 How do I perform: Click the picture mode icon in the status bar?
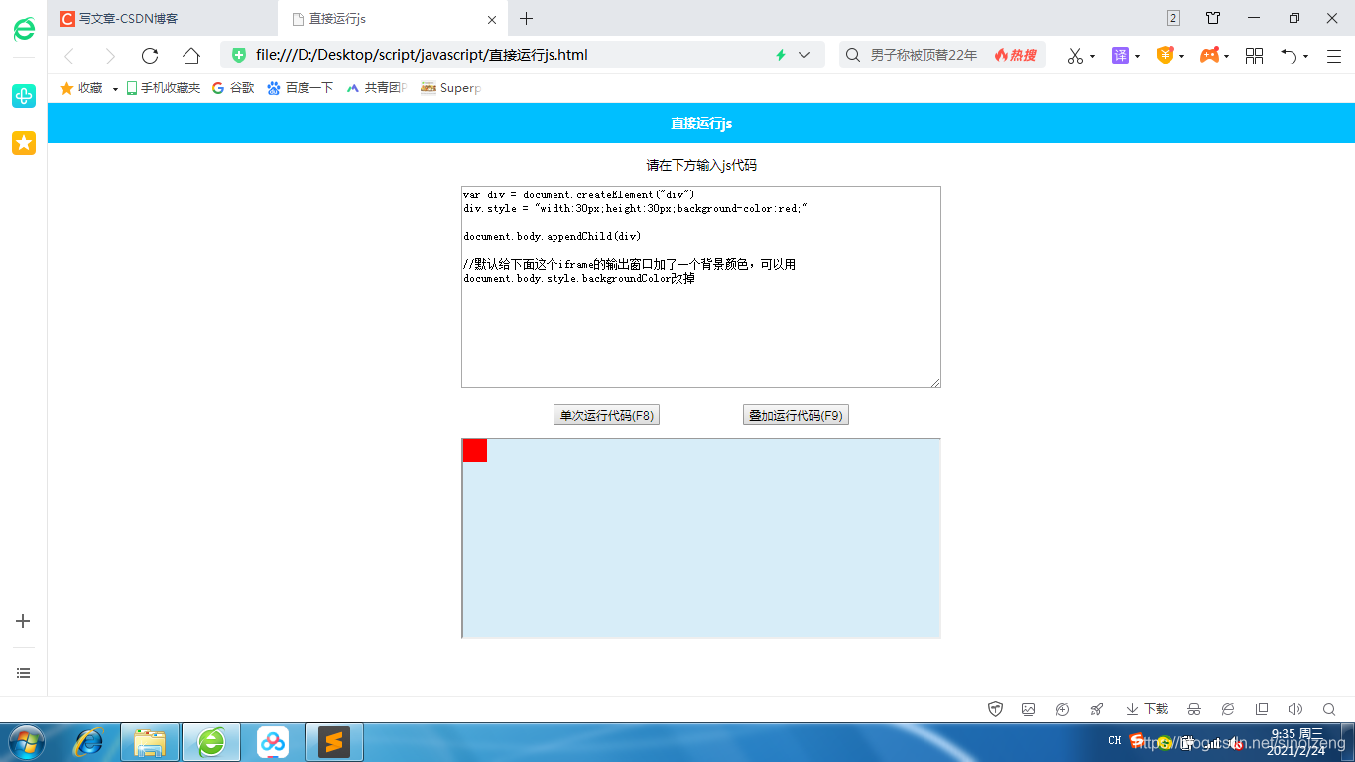pos(1029,709)
